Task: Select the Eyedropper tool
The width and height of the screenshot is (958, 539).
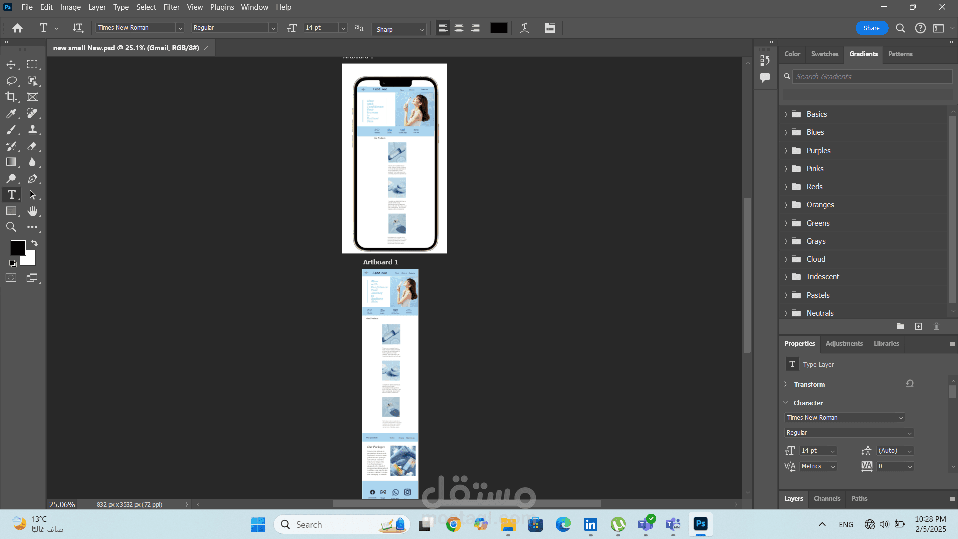Action: (11, 114)
